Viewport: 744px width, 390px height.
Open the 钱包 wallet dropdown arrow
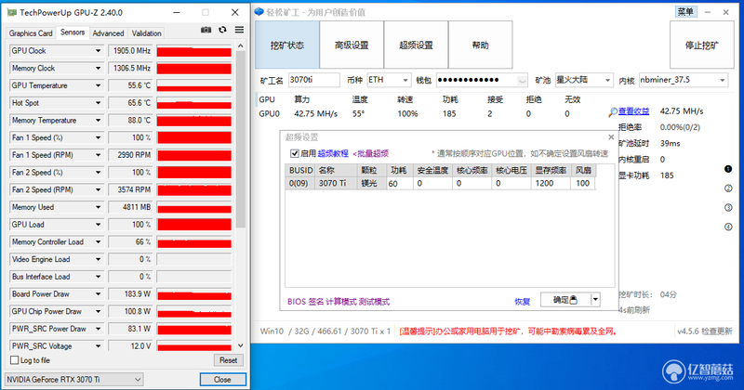(x=522, y=80)
